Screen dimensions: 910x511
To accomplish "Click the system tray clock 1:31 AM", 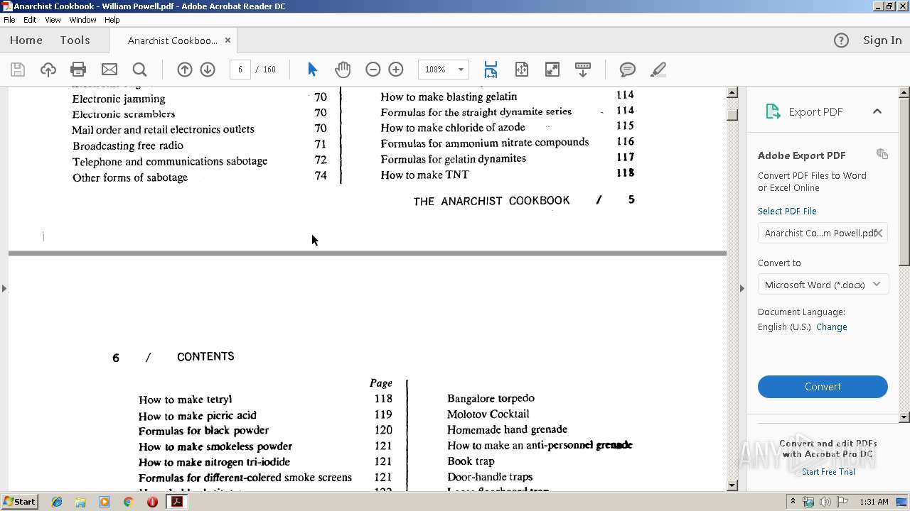I will 874,502.
